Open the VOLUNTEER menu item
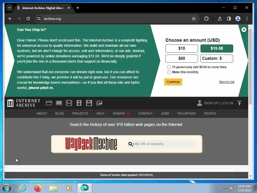Viewport: 257px width, 193px height. click(x=186, y=114)
